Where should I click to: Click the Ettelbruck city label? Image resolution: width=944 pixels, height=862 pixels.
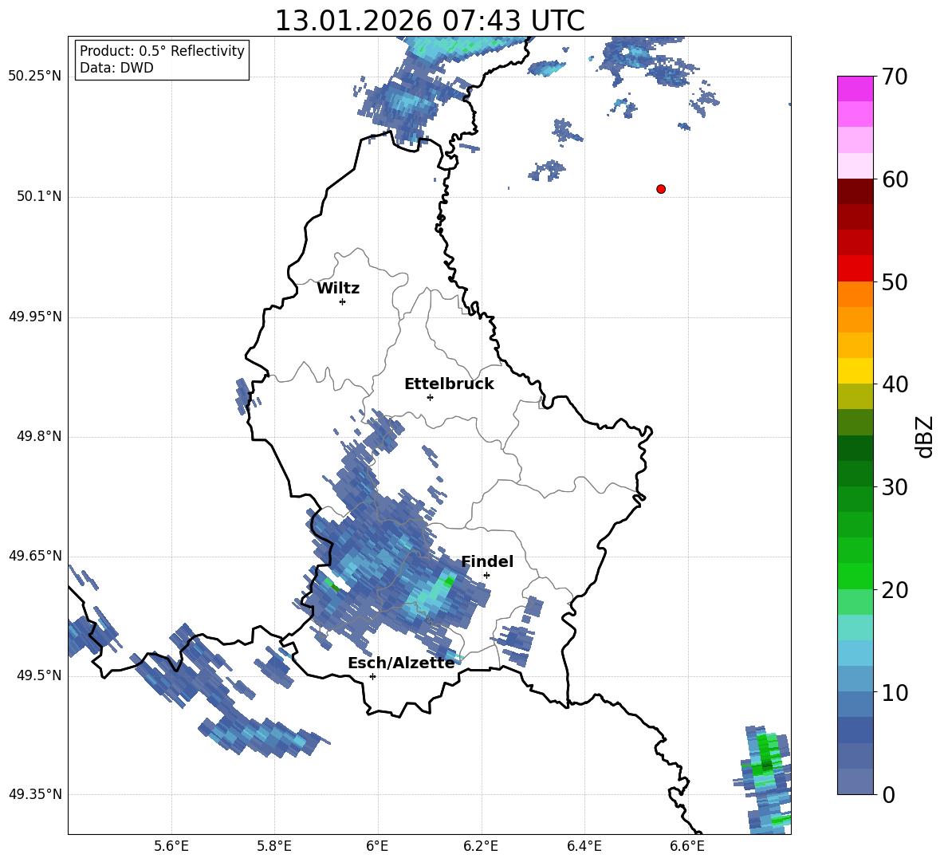tap(449, 384)
